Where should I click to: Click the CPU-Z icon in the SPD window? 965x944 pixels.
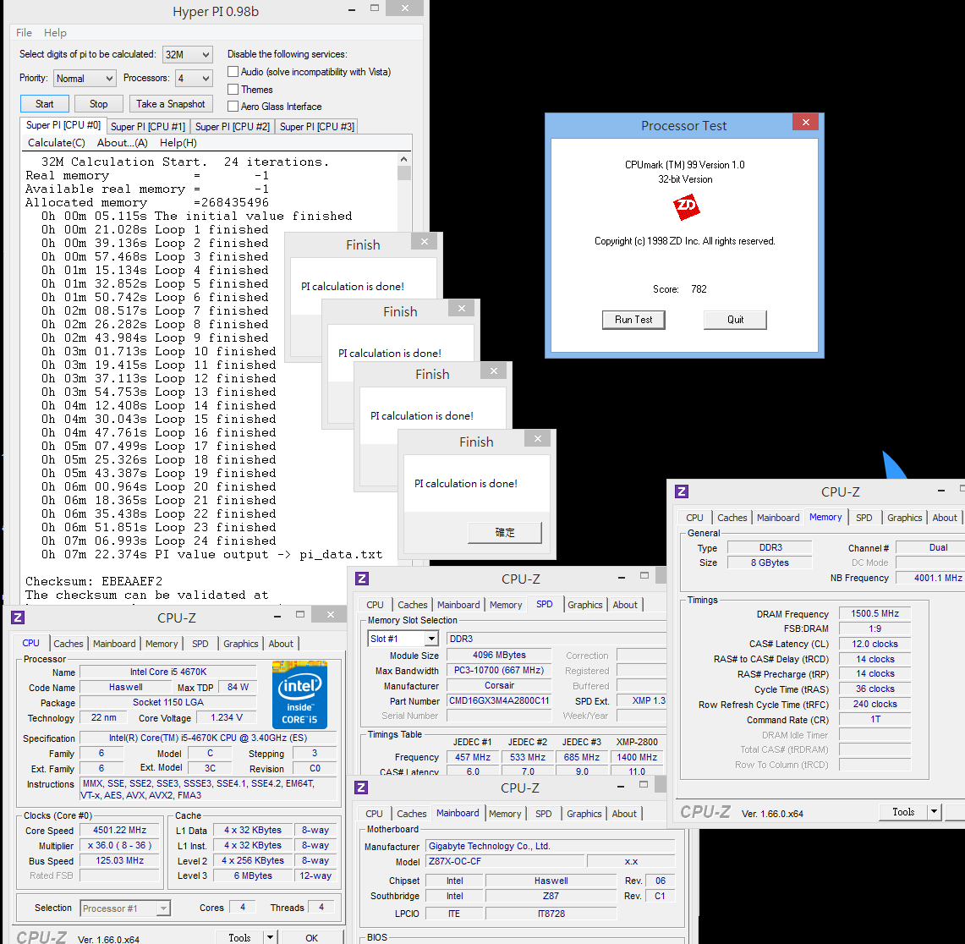pyautogui.click(x=363, y=579)
